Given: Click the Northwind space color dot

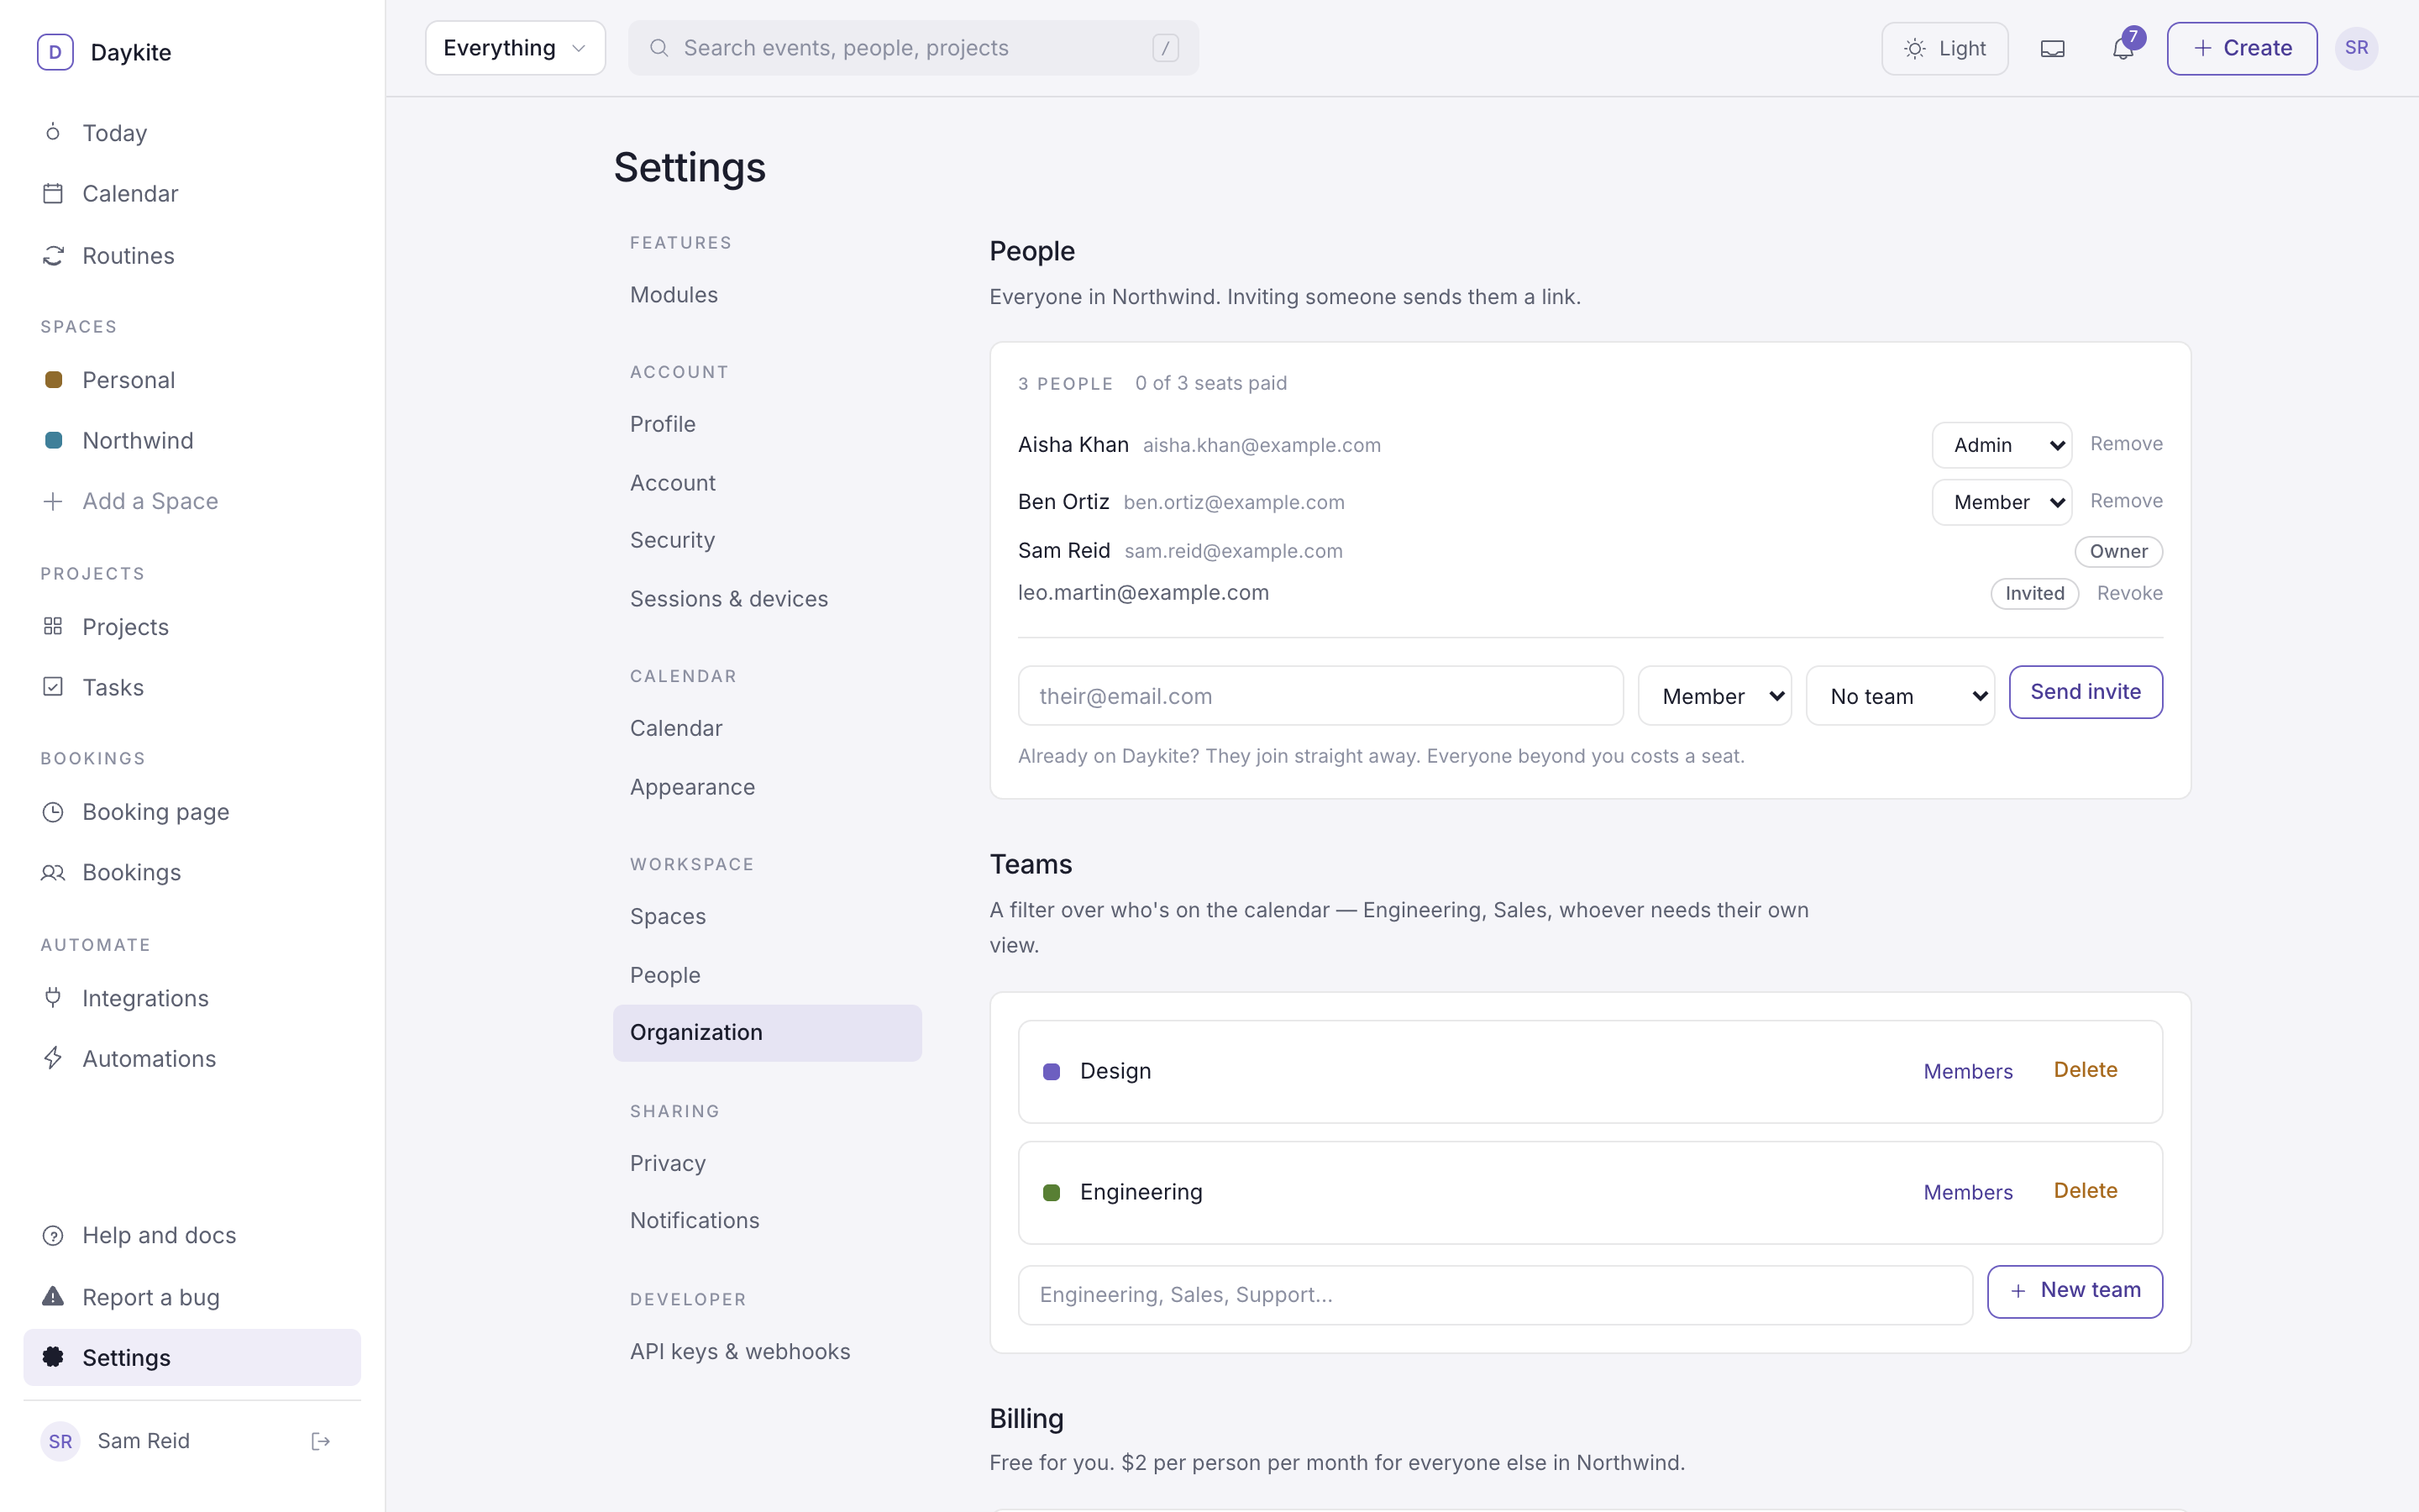Looking at the screenshot, I should coord(54,440).
